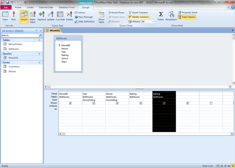The image size is (235, 168).
Task: Choose the Delete query type
Action: click(70, 16)
